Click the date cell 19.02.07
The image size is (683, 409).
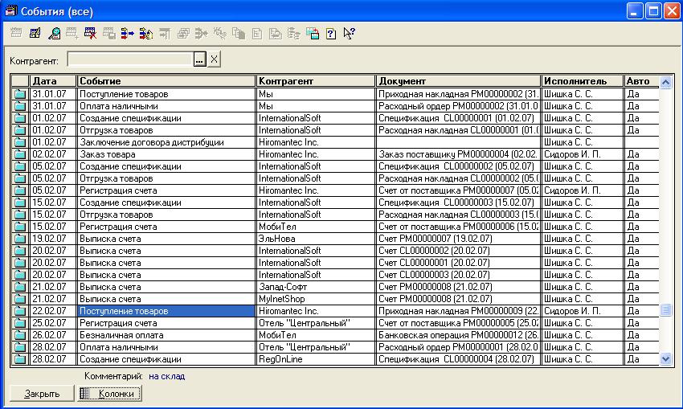click(x=53, y=239)
